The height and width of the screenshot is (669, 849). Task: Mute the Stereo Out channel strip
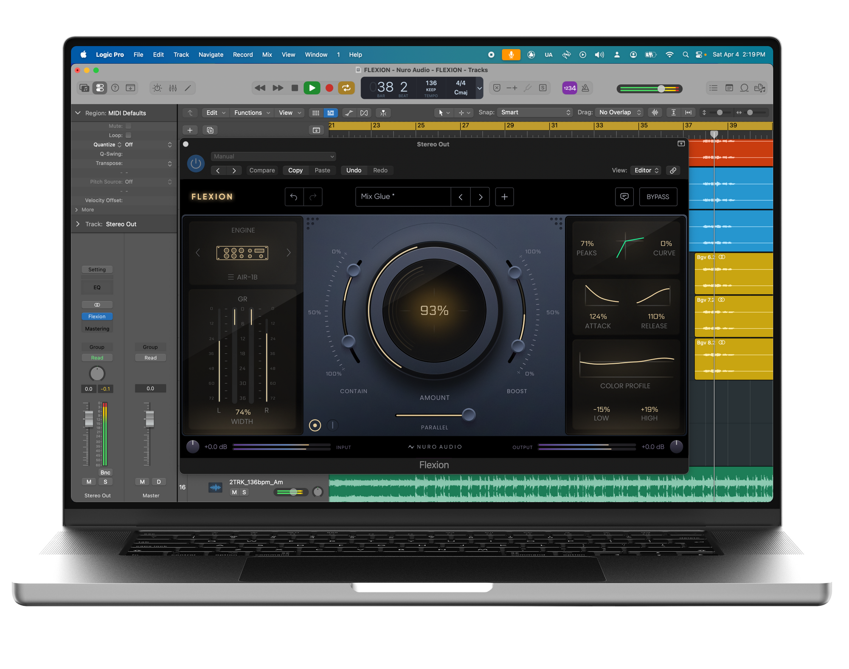click(x=89, y=481)
